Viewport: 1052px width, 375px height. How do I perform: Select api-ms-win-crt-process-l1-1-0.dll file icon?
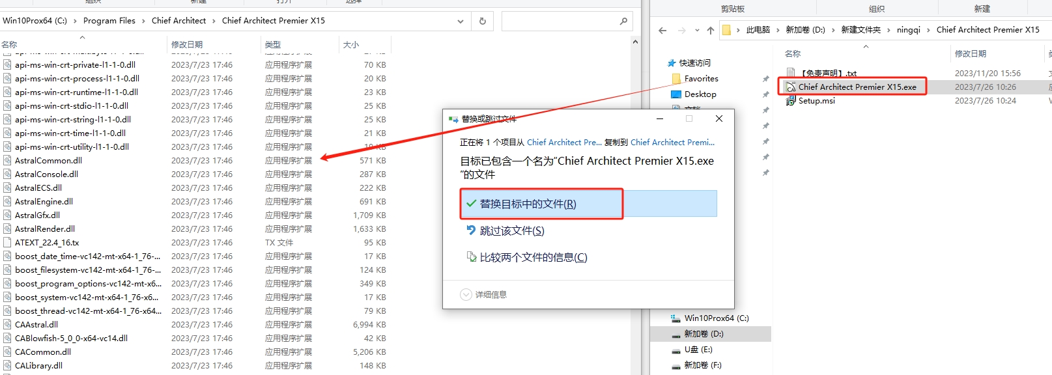7,79
